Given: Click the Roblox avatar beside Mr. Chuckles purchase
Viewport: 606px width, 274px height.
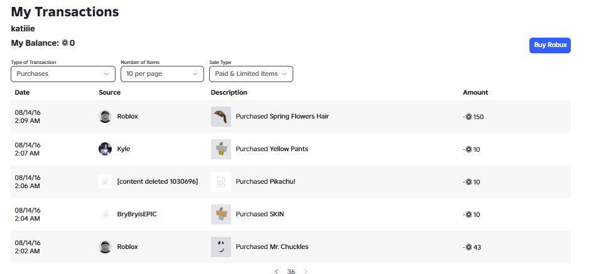Looking at the screenshot, I should [x=105, y=247].
